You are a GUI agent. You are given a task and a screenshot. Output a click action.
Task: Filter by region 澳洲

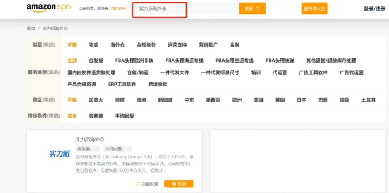tap(141, 100)
